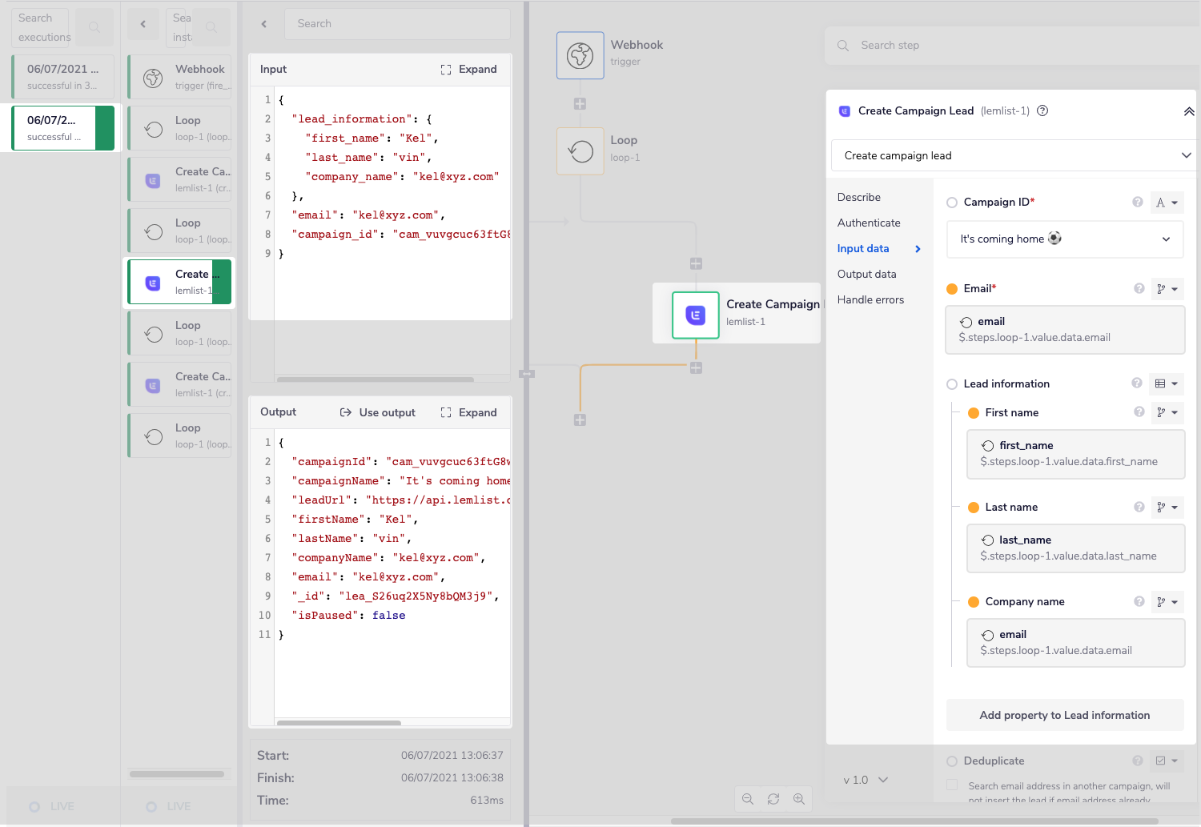This screenshot has height=827, width=1201.
Task: Click Use output in the Output panel
Action: click(x=378, y=412)
